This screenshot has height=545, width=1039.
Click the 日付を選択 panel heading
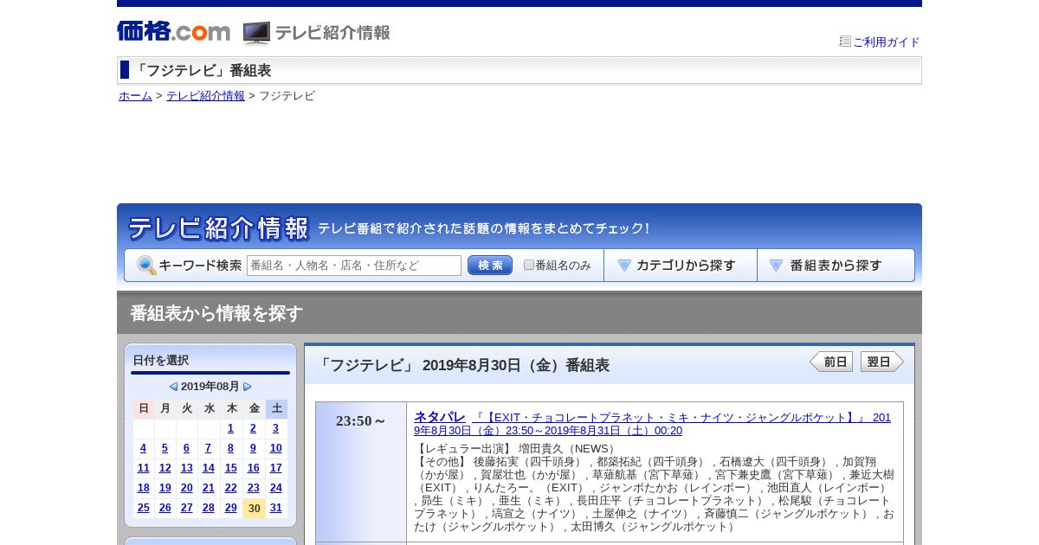click(x=160, y=360)
